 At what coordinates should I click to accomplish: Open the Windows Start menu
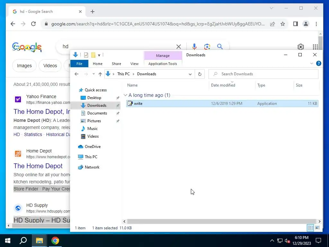8,241
